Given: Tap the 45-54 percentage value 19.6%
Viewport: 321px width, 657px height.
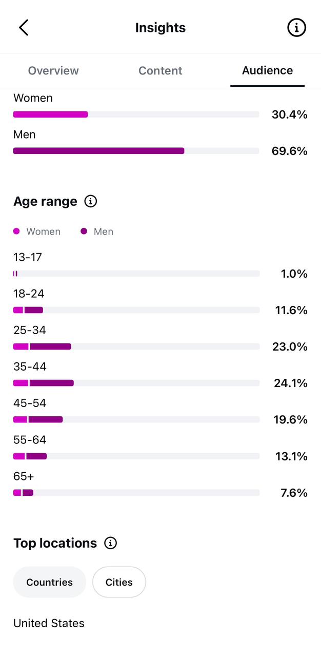Looking at the screenshot, I should point(290,420).
